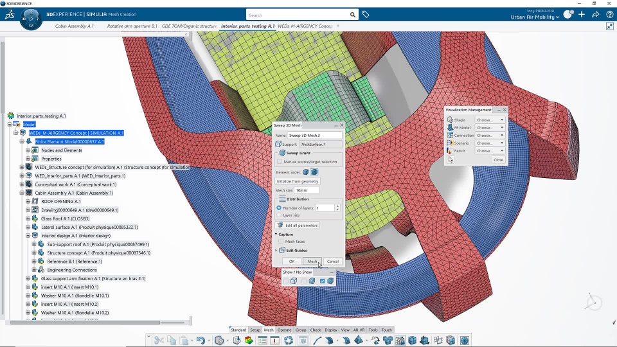Click the tag icon next to search
Viewport: 617px width, 347px height.
click(x=366, y=15)
